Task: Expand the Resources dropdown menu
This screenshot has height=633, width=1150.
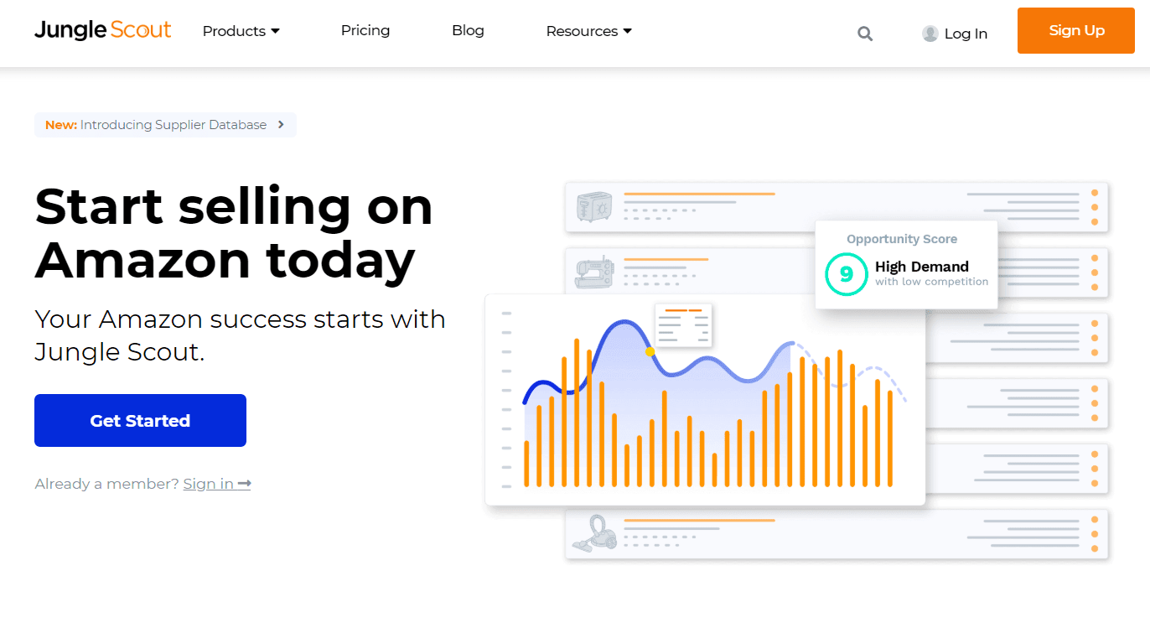Action: pos(588,31)
